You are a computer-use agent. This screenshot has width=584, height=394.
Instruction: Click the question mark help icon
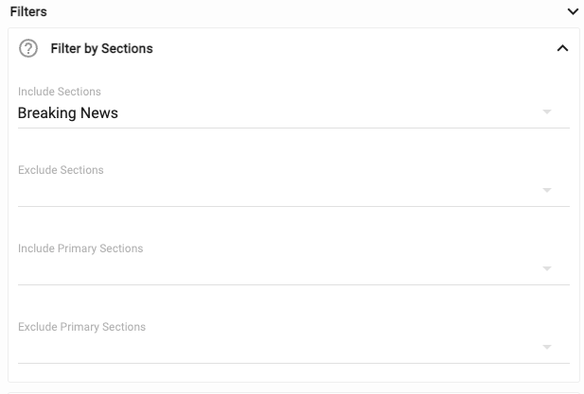(28, 48)
